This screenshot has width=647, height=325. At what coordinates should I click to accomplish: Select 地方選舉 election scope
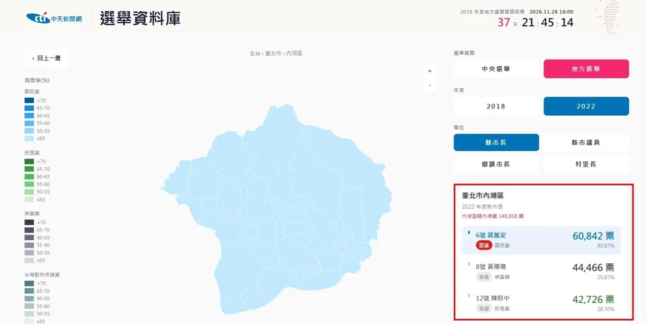click(x=586, y=69)
